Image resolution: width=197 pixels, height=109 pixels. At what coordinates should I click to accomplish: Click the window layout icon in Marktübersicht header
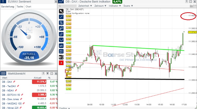coord(52,74)
